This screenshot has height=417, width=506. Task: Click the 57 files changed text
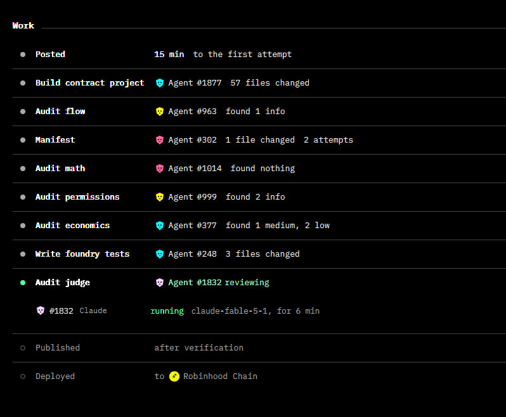(x=269, y=83)
